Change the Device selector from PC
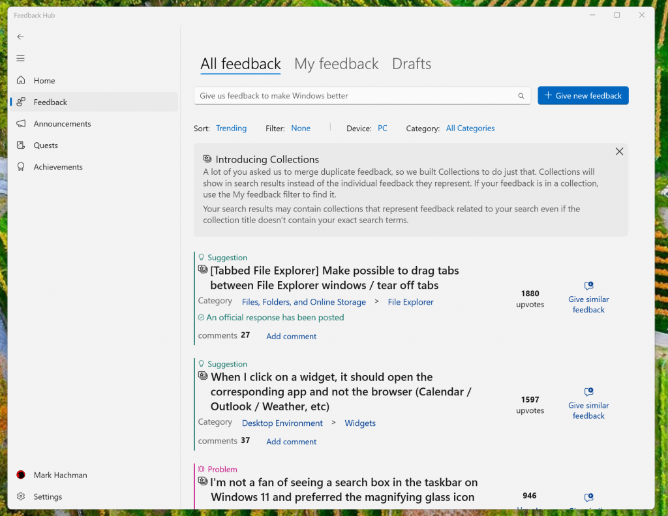The width and height of the screenshot is (668, 516). tap(382, 128)
